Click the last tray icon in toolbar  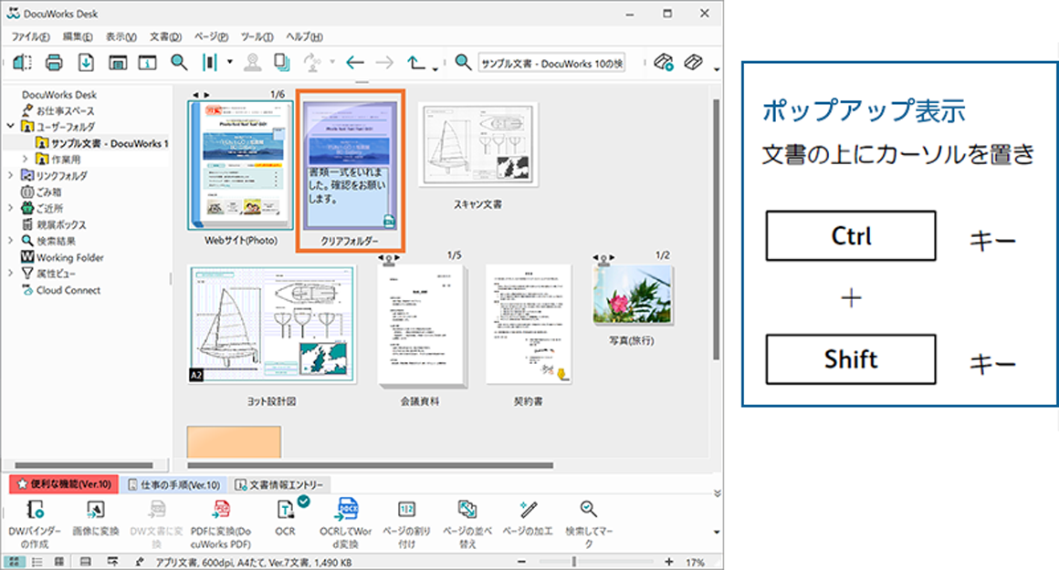(693, 63)
